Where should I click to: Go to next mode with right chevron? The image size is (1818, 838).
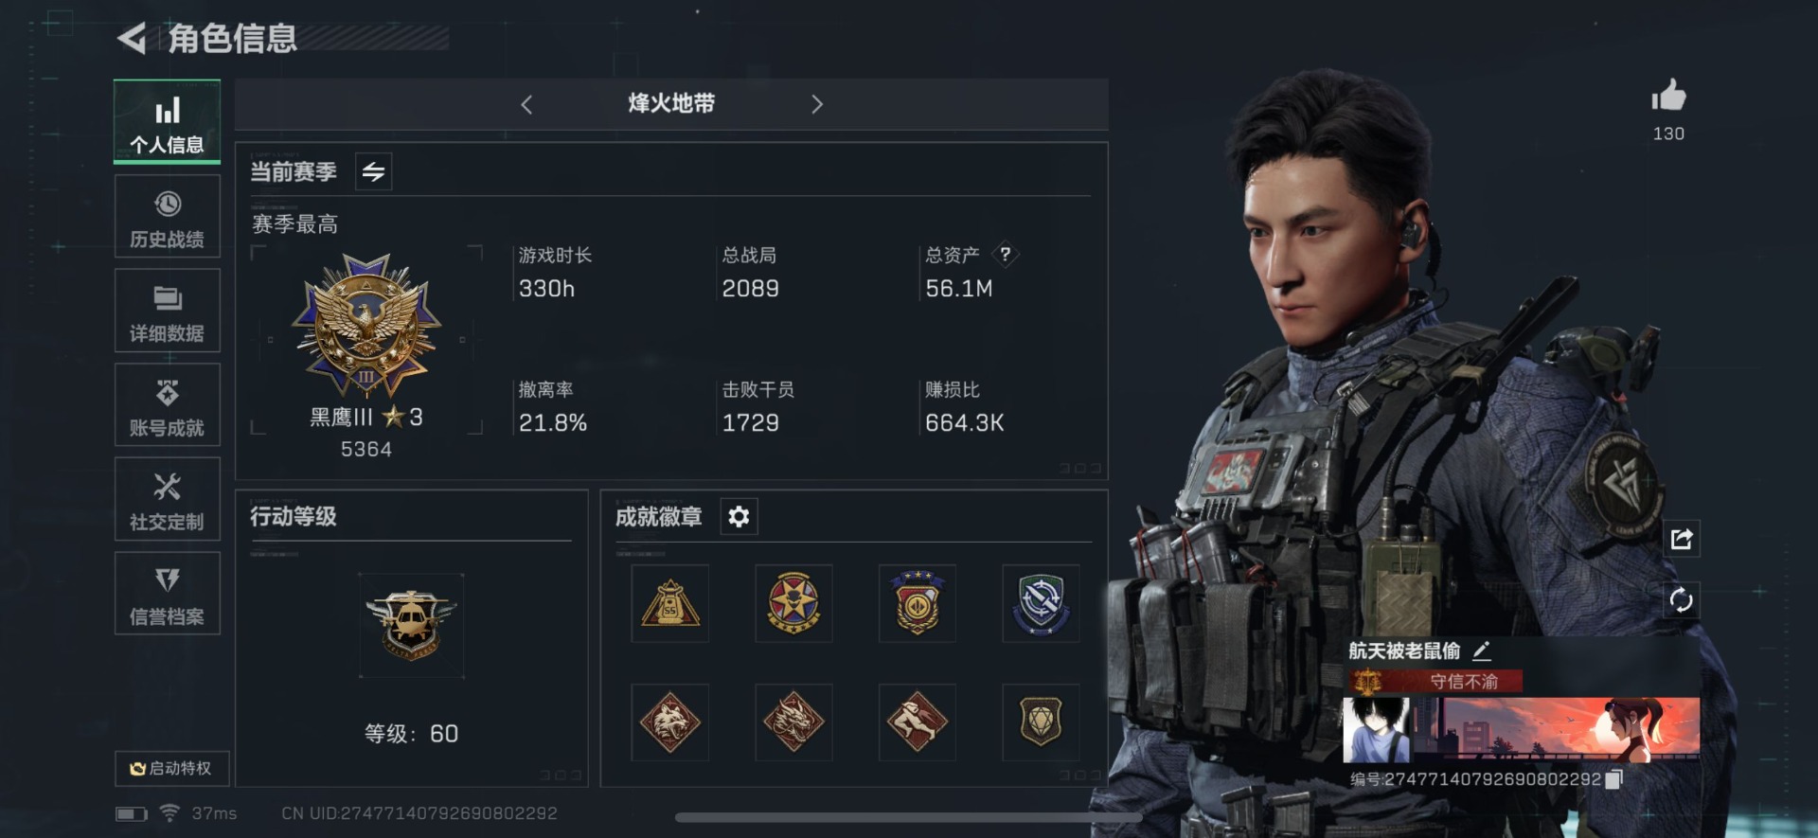(x=817, y=104)
